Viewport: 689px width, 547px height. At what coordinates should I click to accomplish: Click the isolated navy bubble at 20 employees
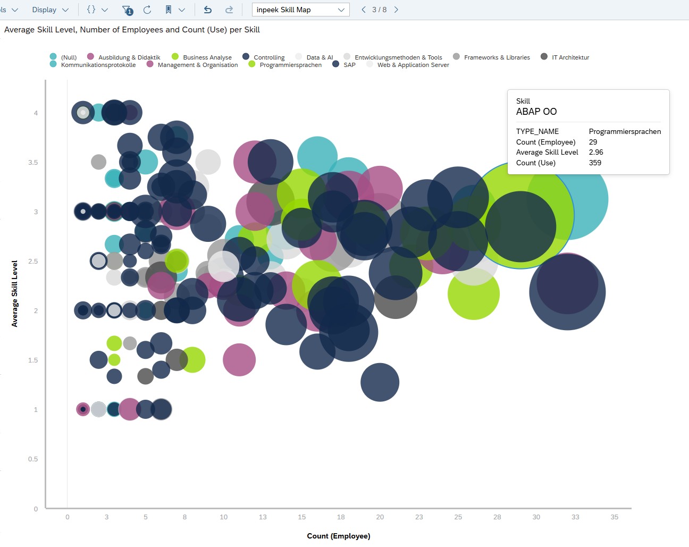click(x=380, y=382)
